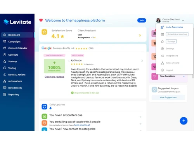Image resolution: width=194 pixels, height=145 pixels.
Task: Click the Send email to all link
Action: click(x=82, y=125)
